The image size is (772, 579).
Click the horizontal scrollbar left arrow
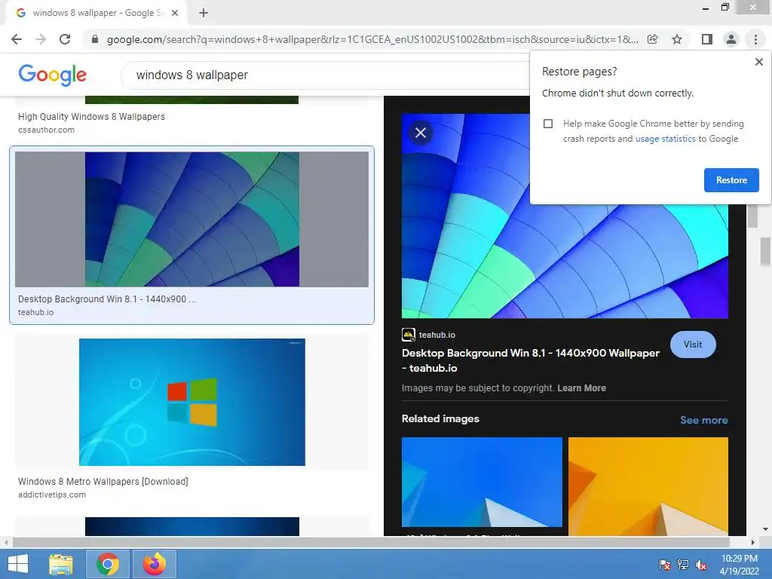coord(5,542)
